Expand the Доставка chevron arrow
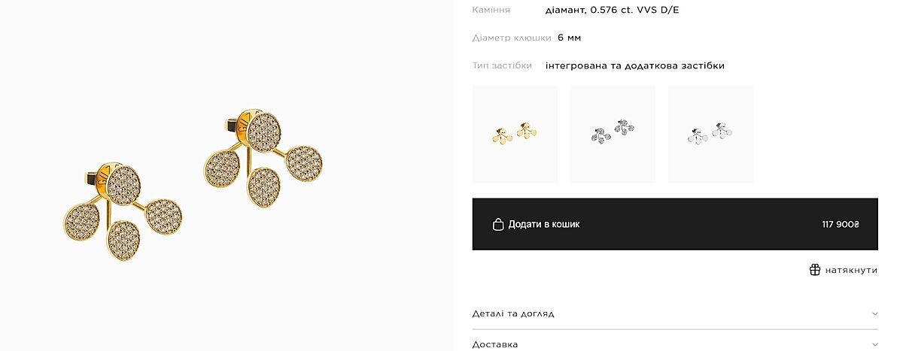 [x=874, y=344]
